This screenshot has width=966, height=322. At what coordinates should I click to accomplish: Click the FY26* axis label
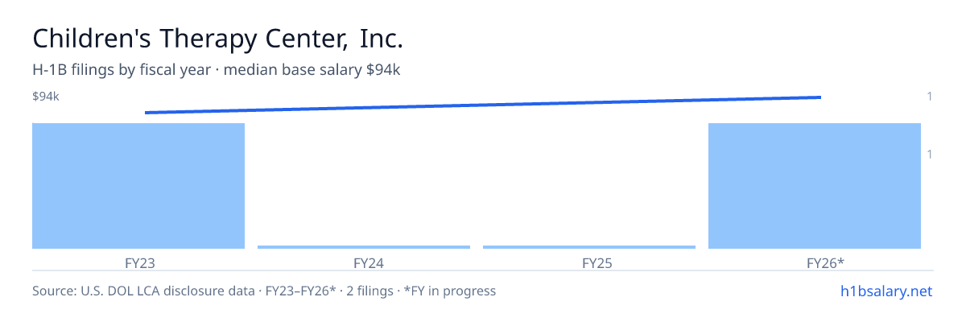coord(815,262)
